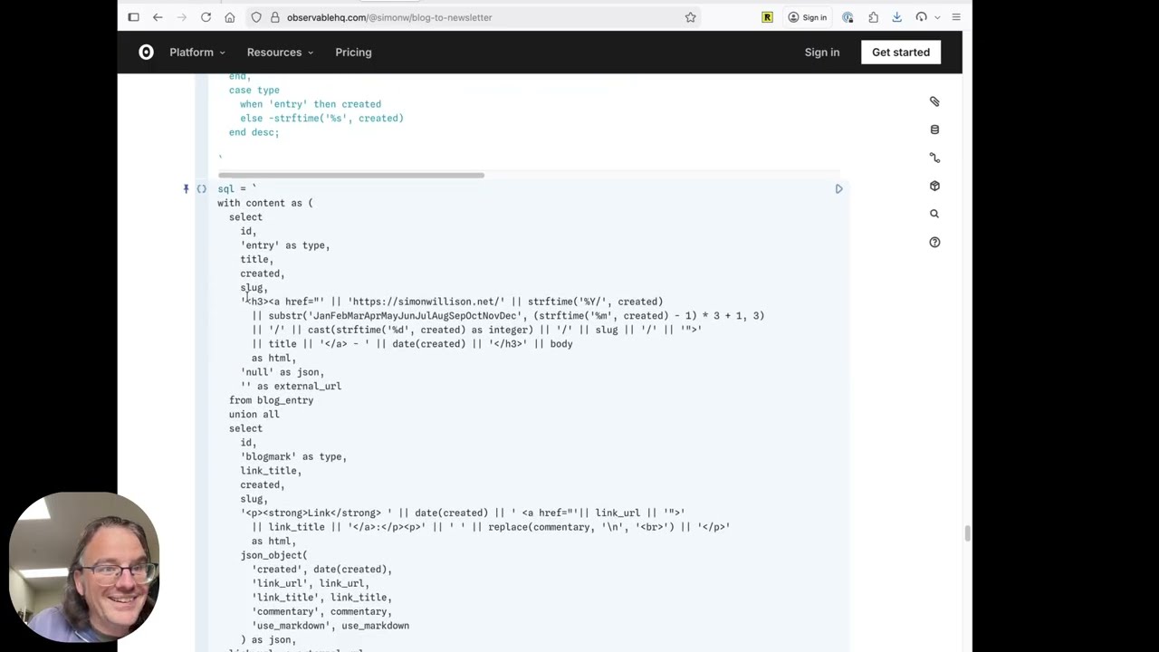Go to Observable home via logo
Screen dimensions: 1159x652
(146, 53)
